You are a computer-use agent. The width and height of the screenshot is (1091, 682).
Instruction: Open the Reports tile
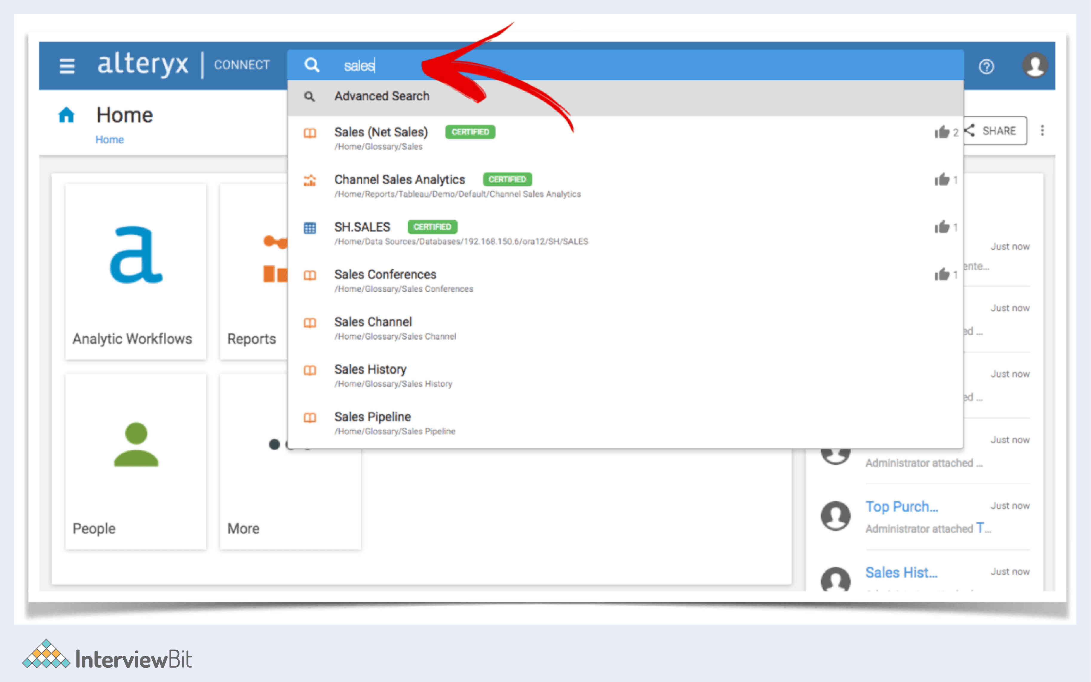coord(254,271)
